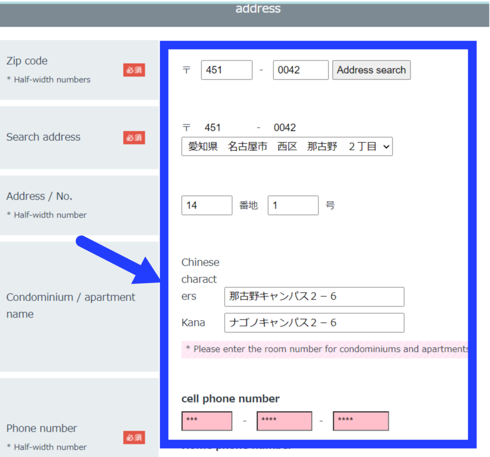Click the last cell phone number box
Screen dimensions: 490x457
coord(361,421)
